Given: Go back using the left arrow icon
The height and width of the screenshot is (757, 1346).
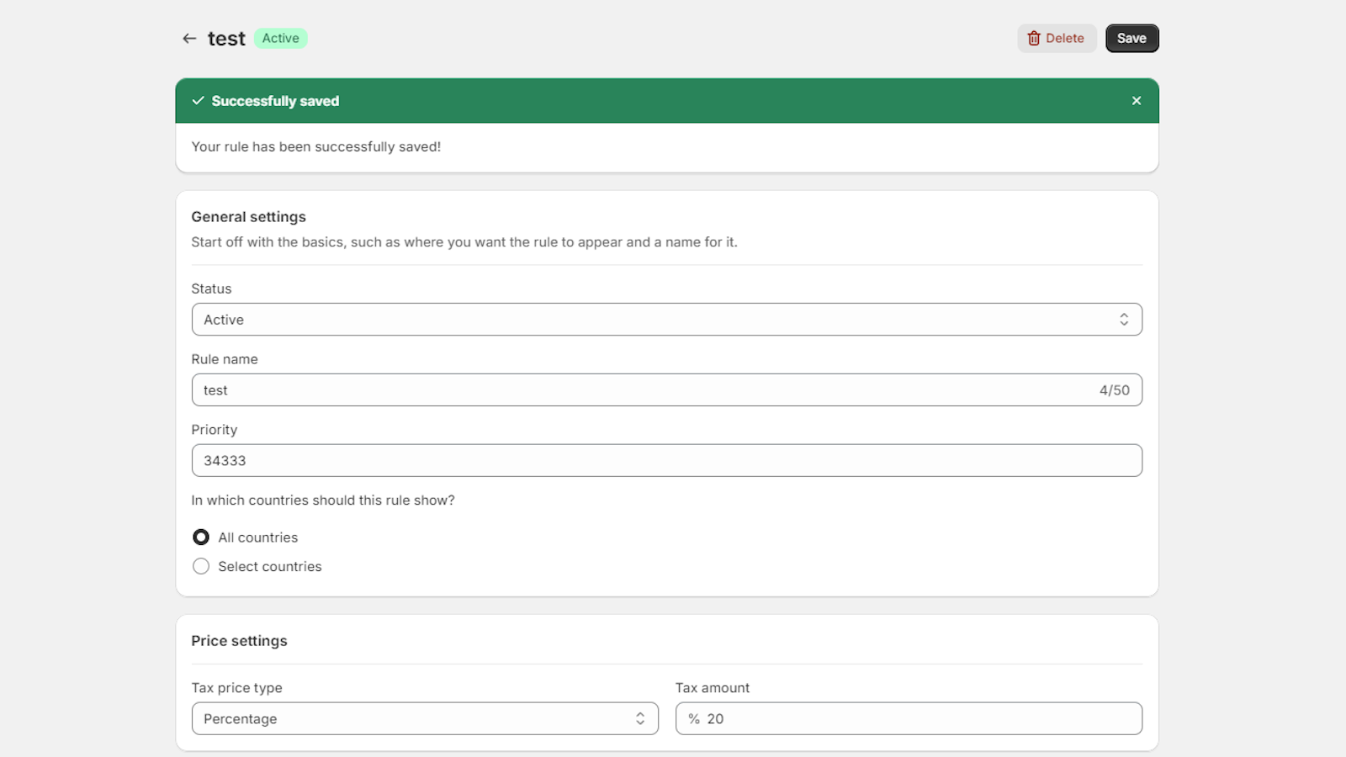Looking at the screenshot, I should point(189,39).
